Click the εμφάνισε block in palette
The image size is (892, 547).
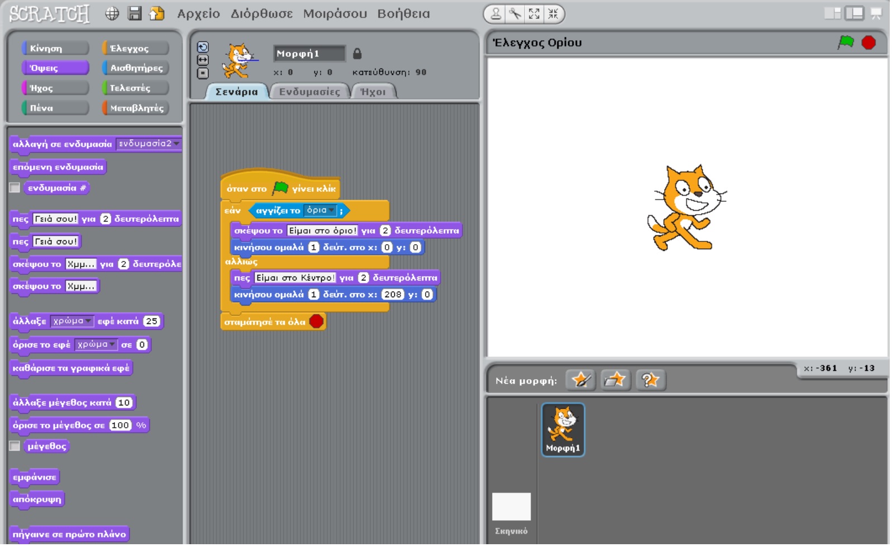(x=35, y=477)
